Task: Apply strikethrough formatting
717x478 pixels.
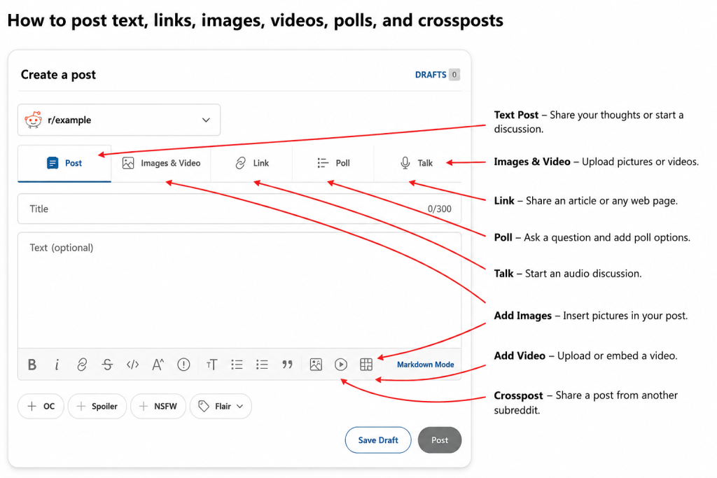Action: (107, 364)
